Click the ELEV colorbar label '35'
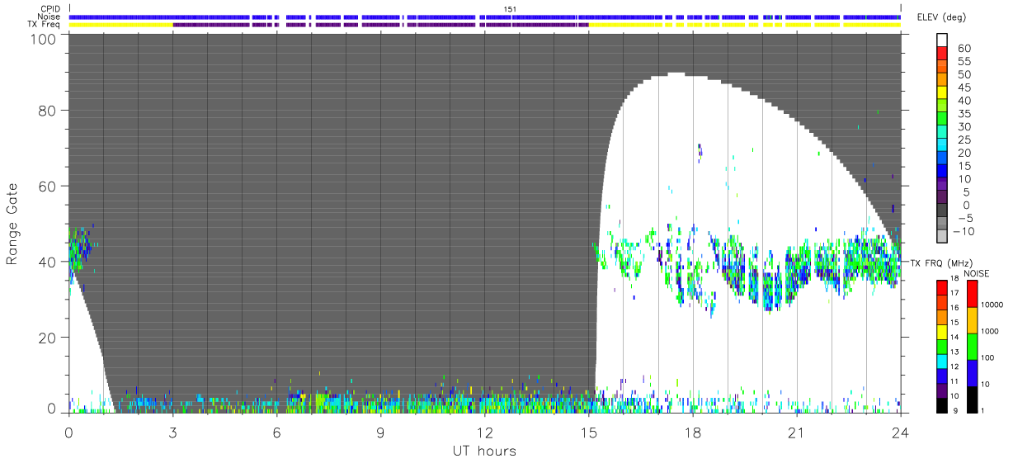Image resolution: width=1013 pixels, height=468 pixels. coord(964,114)
